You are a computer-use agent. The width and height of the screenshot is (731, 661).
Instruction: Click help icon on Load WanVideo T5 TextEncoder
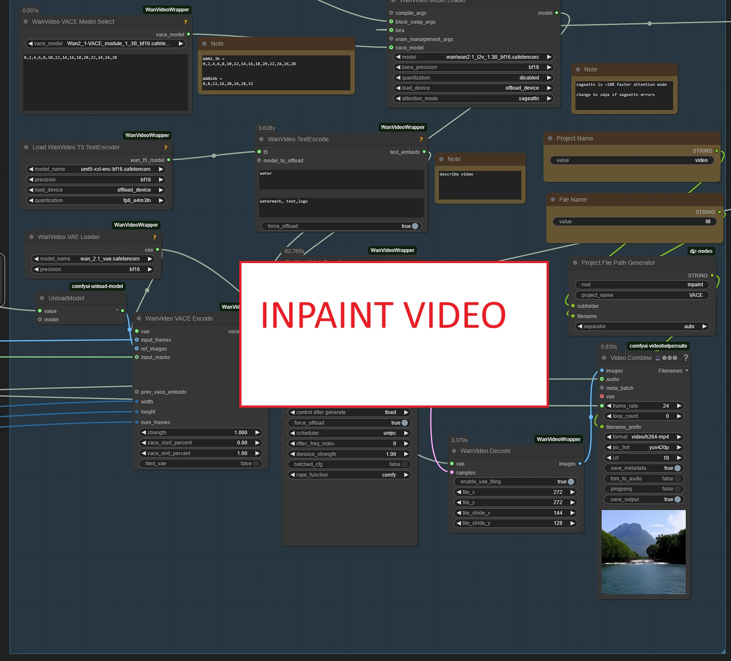(165, 148)
